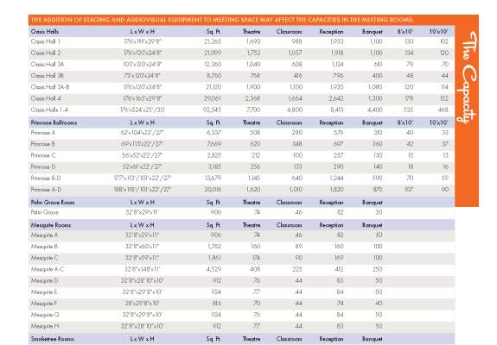Viewport: 497px width, 345px height.
Task: Click the 'Oasis Hall 3B' row label
Action: point(48,76)
